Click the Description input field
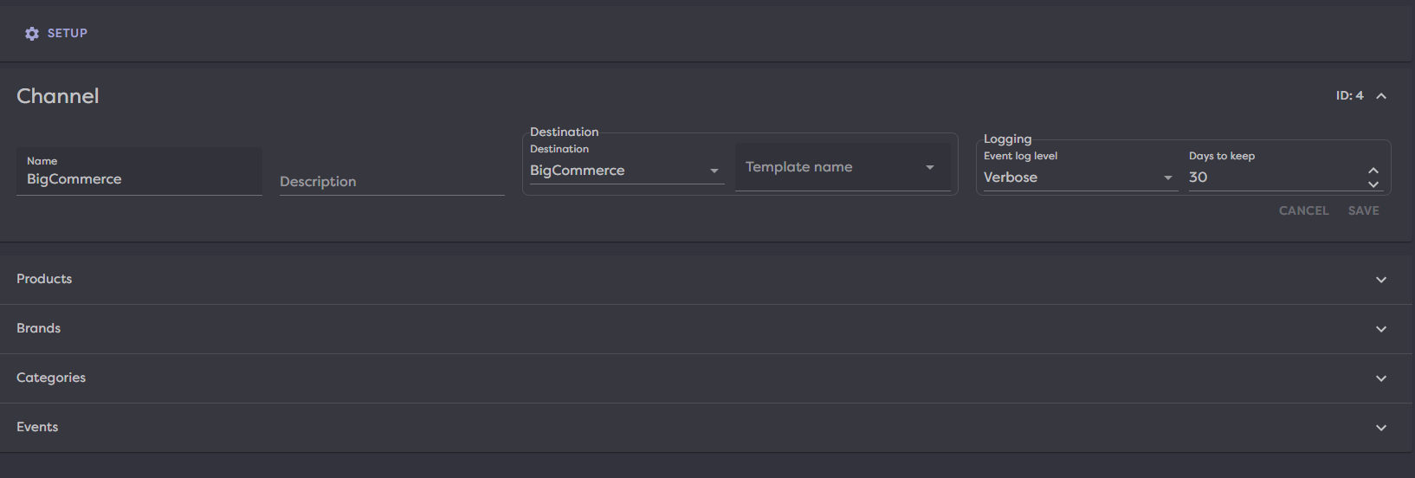 tap(391, 181)
